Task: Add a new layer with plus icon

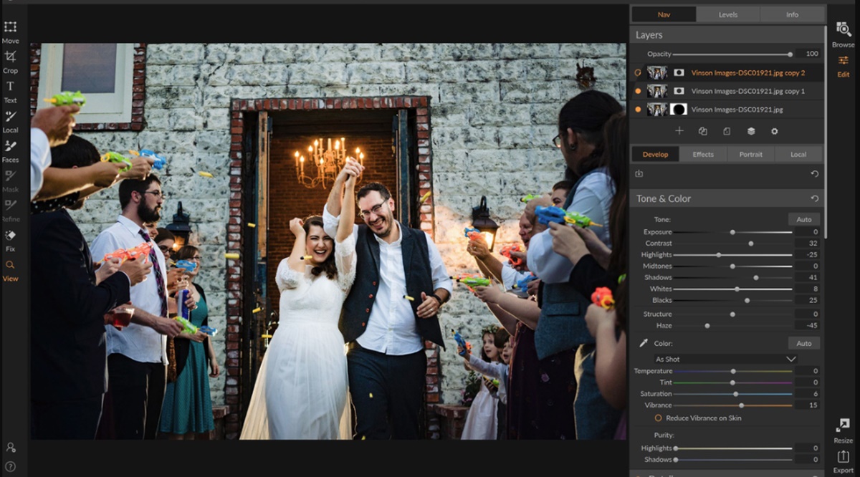Action: 679,131
